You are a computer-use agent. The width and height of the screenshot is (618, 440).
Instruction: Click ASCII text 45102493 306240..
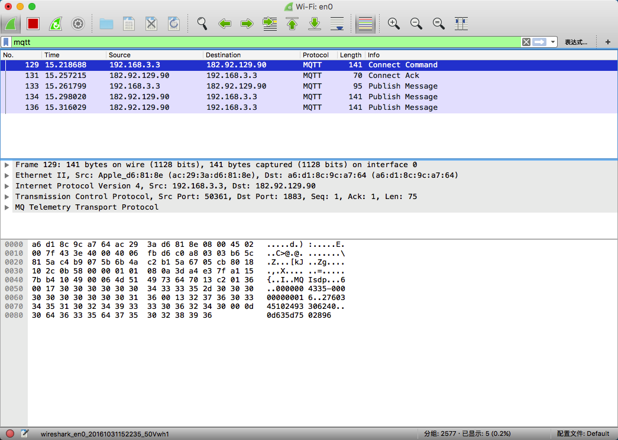point(302,307)
